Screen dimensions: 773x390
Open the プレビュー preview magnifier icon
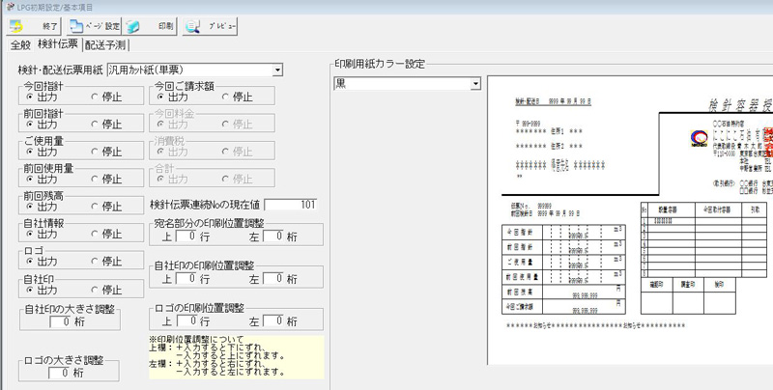(x=192, y=26)
